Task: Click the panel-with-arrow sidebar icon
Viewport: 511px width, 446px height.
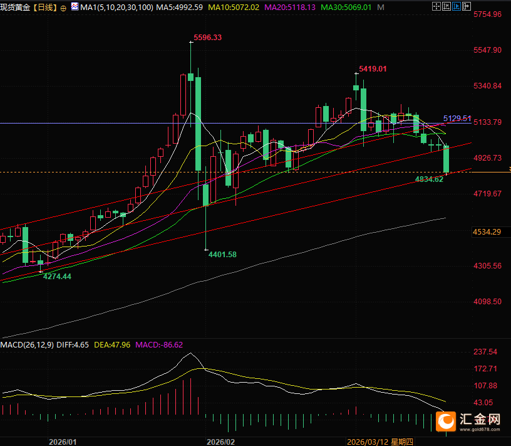Action: pos(467,6)
